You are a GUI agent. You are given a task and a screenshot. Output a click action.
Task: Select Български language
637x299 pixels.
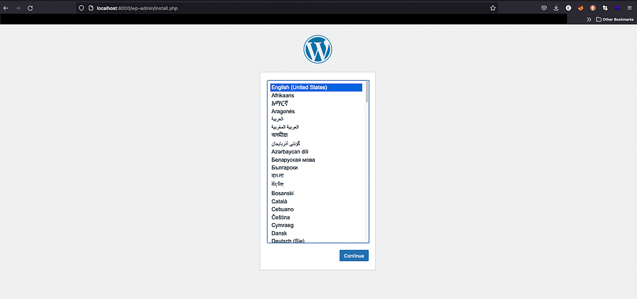(316, 167)
